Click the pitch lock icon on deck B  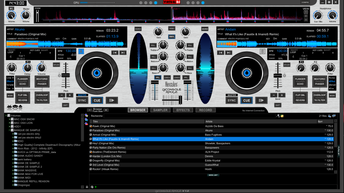285,75
